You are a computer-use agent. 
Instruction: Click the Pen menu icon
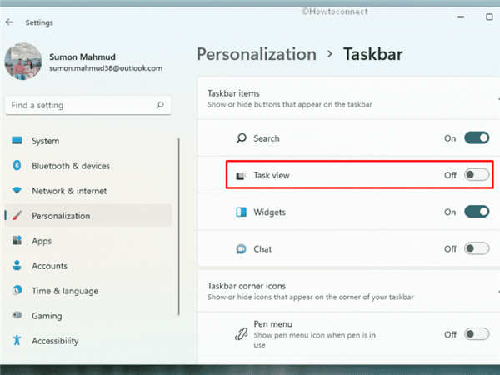[241, 334]
